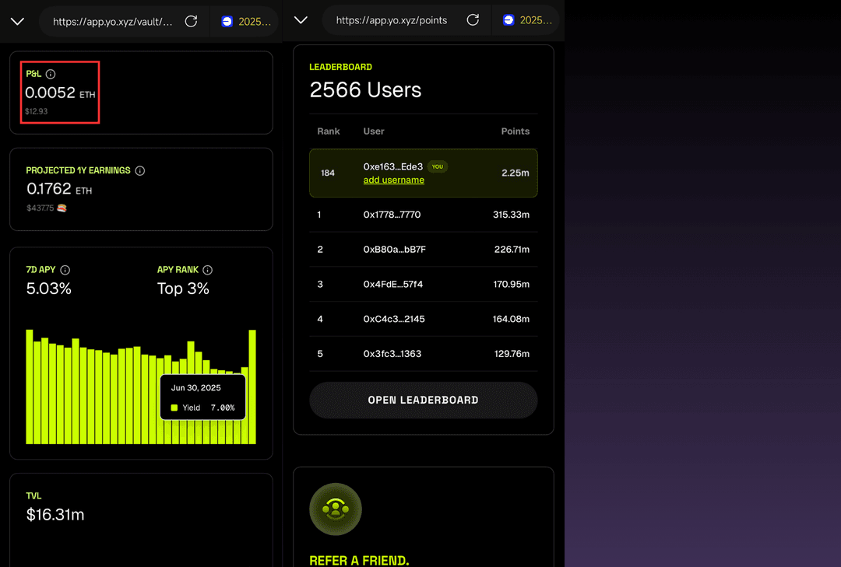
Task: Click the app.yo.xyz/vault address field
Action: (x=113, y=22)
